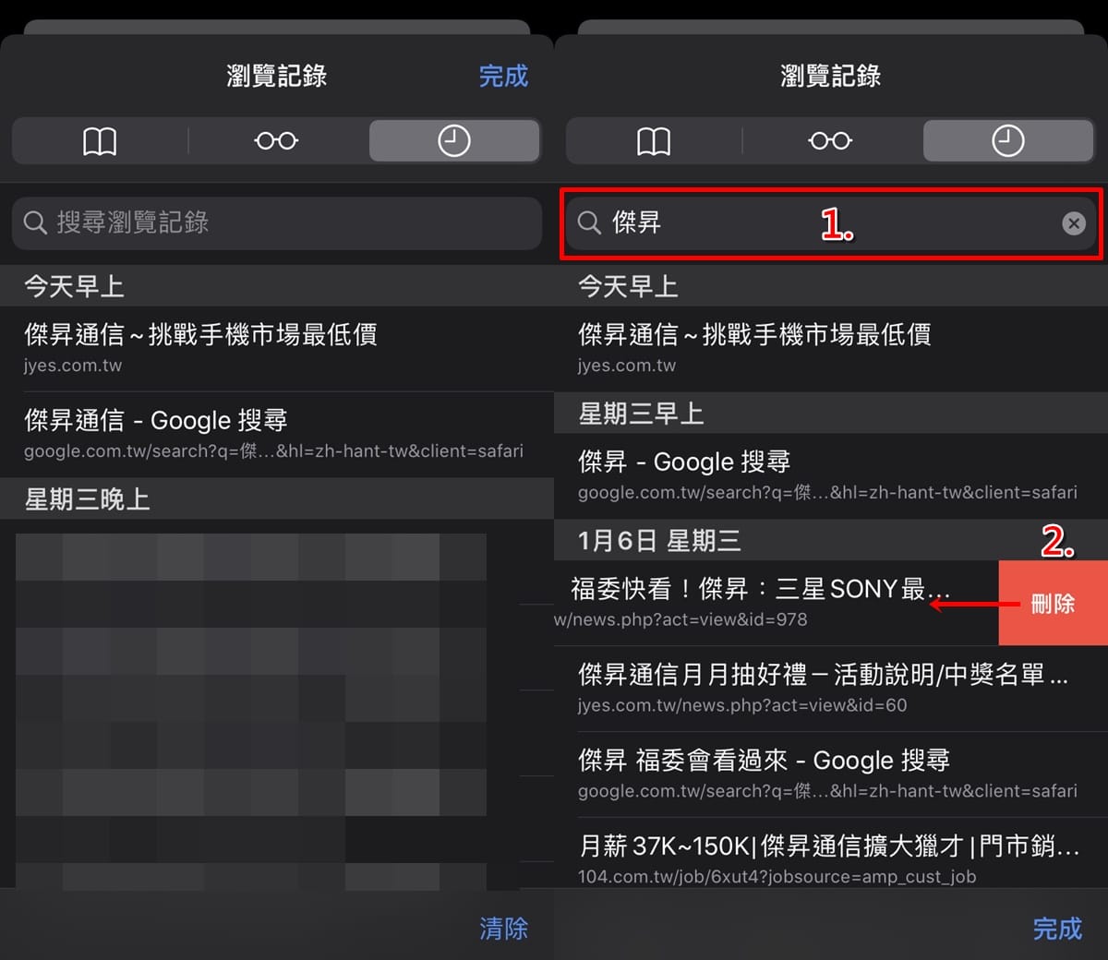Viewport: 1108px width, 960px height.
Task: Click the 今天早上 header in the right panel
Action: [x=831, y=286]
